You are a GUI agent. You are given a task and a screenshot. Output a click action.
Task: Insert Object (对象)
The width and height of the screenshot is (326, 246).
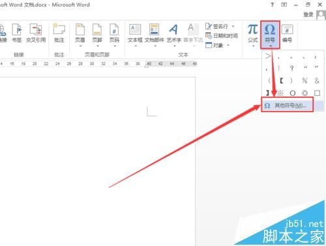coord(215,45)
